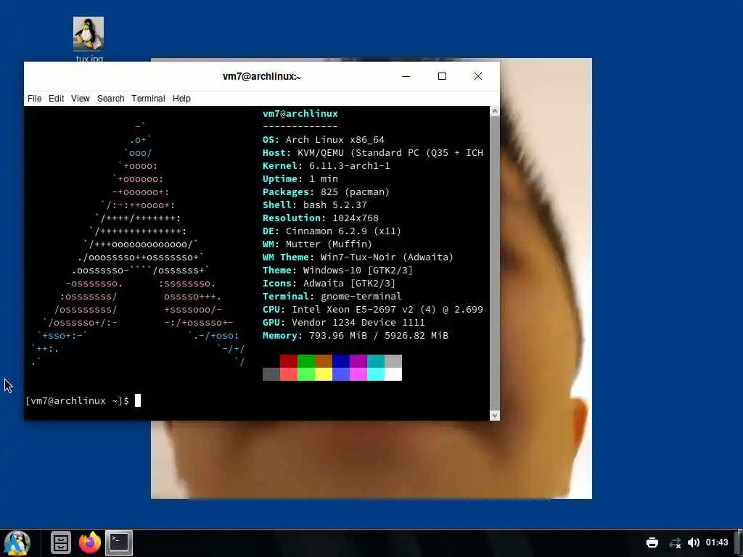
Task: Click the "Kernel: 6.11.3-arch1-1" line
Action: (x=326, y=166)
